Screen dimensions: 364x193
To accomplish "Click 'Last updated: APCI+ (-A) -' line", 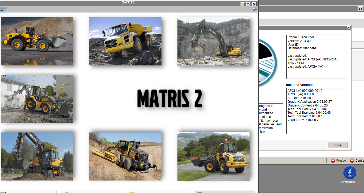I will [x=306, y=67].
